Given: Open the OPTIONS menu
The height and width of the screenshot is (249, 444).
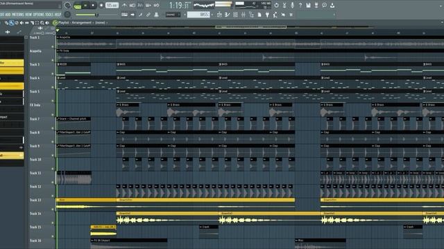Looking at the screenshot, I should click(39, 15).
